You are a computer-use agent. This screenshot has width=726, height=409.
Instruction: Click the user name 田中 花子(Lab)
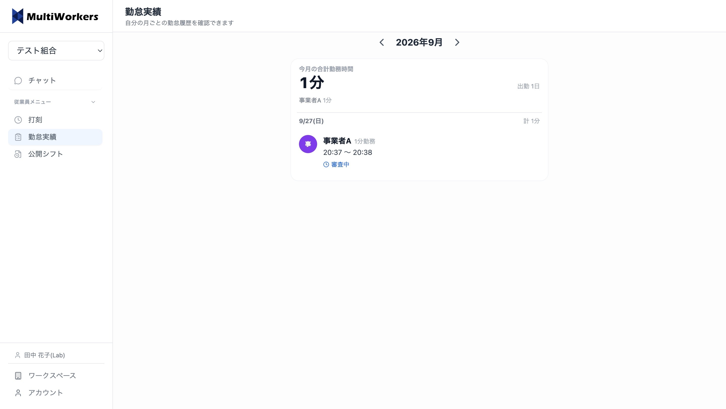(x=45, y=355)
